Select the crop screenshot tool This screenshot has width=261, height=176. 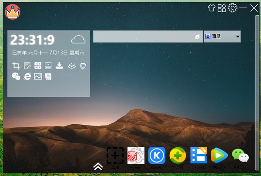point(16,66)
